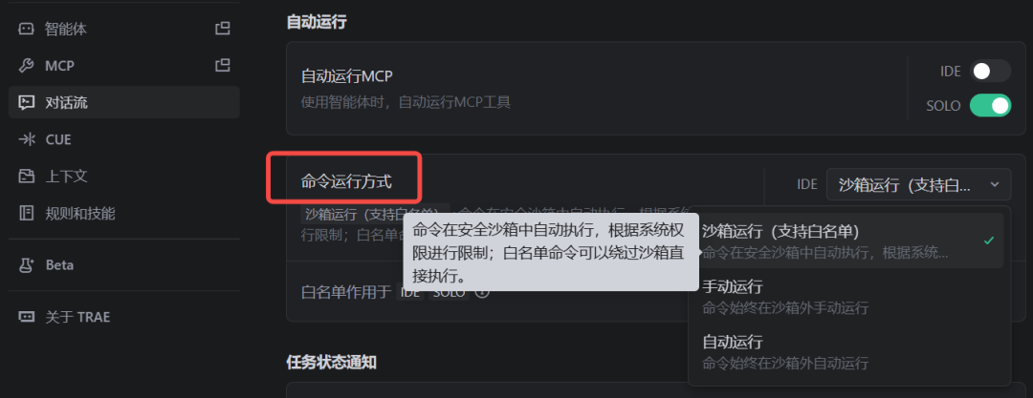This screenshot has width=1033, height=398.
Task: Open the external link icon beside 智能体
Action: (223, 29)
